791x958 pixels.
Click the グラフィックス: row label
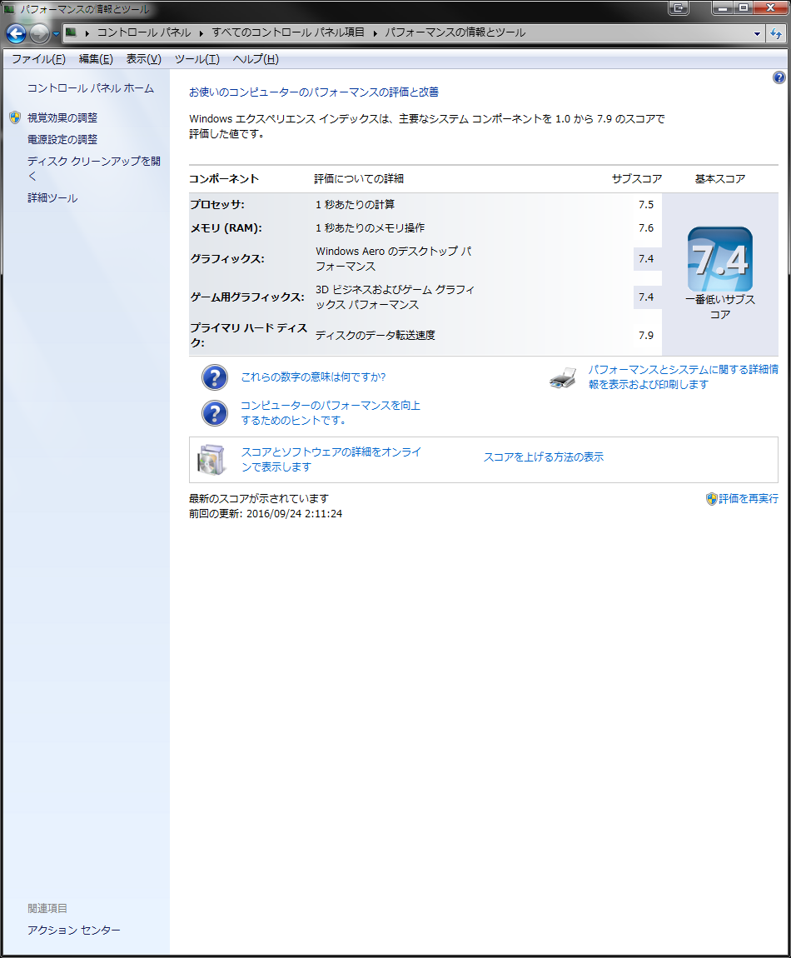(227, 259)
